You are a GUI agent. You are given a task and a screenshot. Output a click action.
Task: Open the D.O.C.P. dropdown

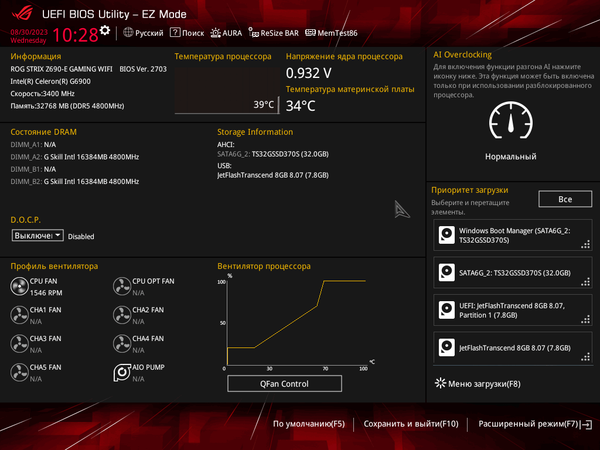[x=37, y=236]
